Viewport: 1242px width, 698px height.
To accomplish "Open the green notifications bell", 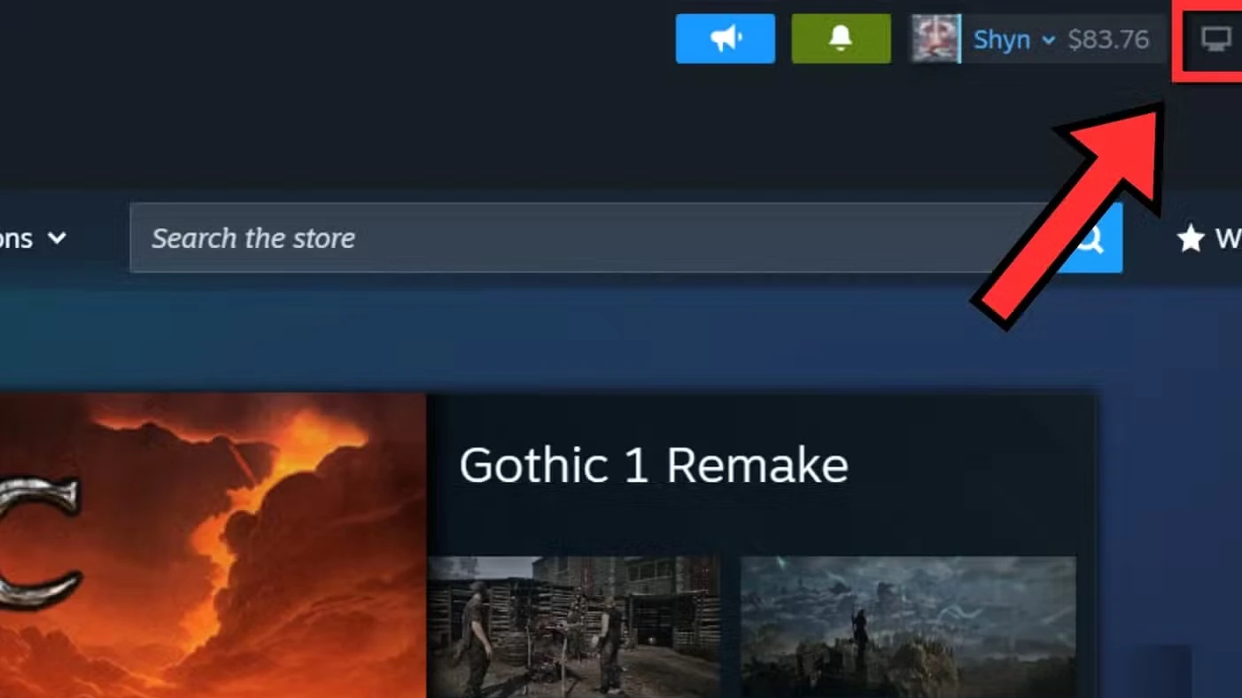I will pyautogui.click(x=841, y=39).
